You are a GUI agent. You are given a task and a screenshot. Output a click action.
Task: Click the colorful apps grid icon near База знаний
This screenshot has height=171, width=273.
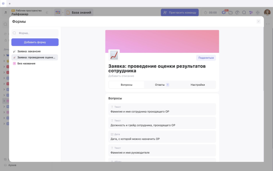pos(58,12)
